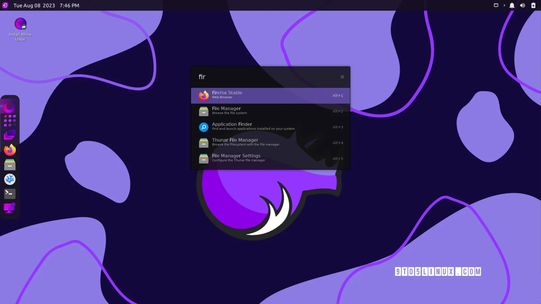Image resolution: width=541 pixels, height=304 pixels.
Task: Open the date and time clock in panel
Action: 46,5
